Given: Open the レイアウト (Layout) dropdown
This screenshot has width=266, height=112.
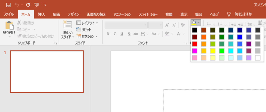Looking at the screenshot, I should tap(87, 23).
